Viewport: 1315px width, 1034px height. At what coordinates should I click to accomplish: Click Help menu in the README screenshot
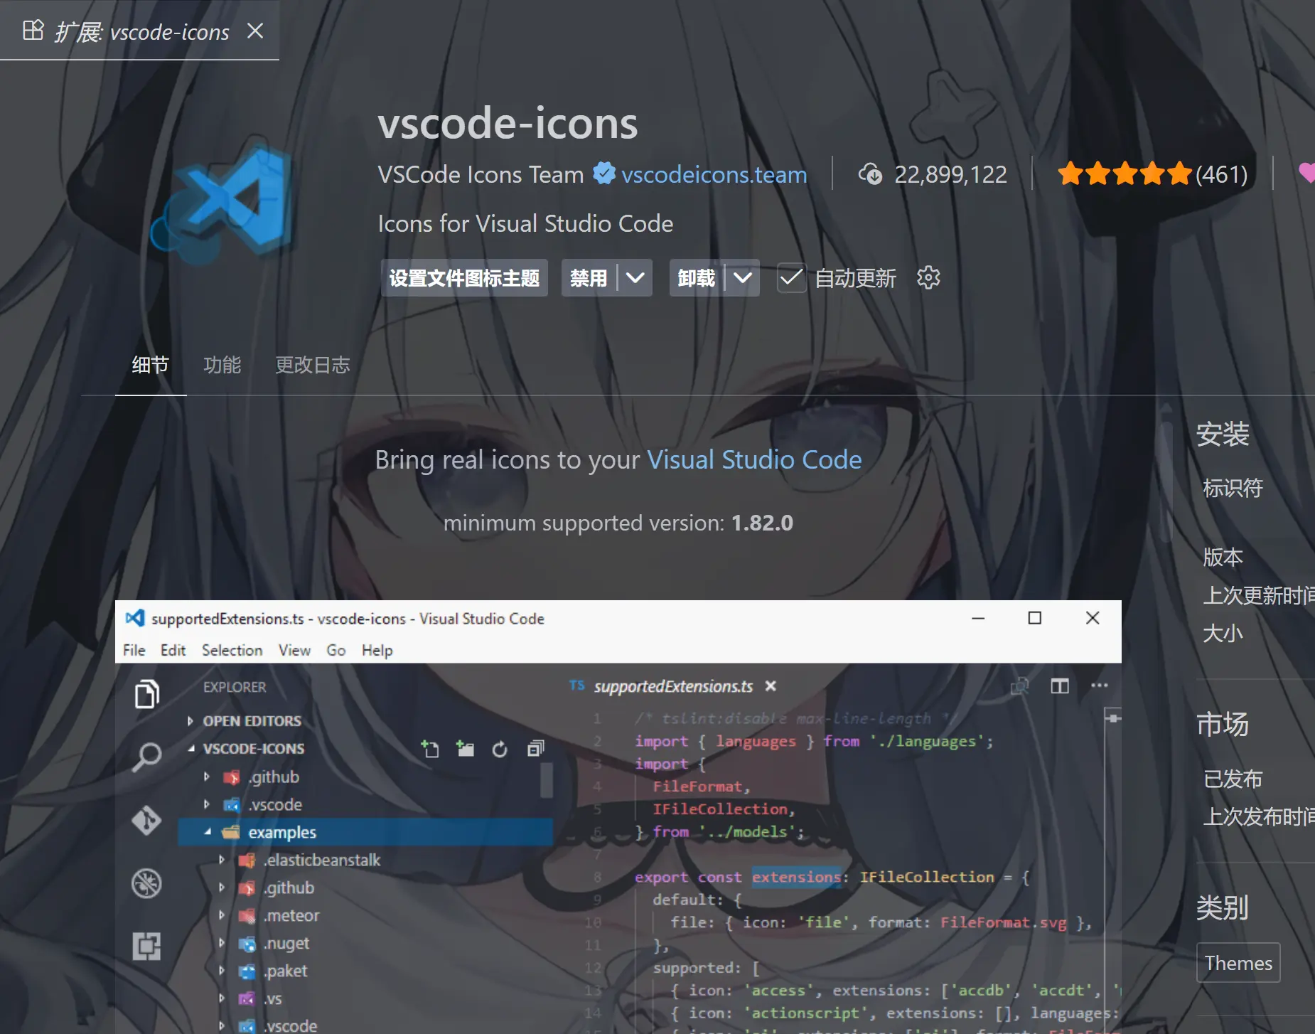point(377,650)
